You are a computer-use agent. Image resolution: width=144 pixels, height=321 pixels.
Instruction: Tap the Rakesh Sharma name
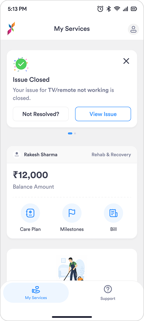41,155
